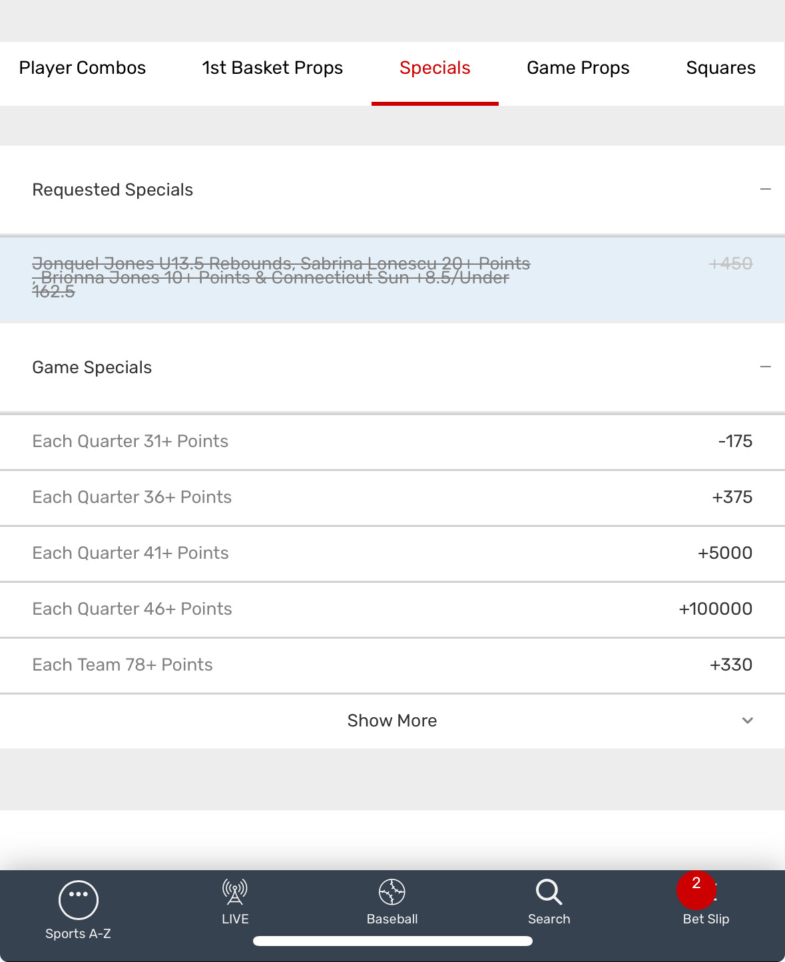Choose Each Quarter 46+ Points +100000
This screenshot has height=962, width=785.
pyautogui.click(x=715, y=609)
